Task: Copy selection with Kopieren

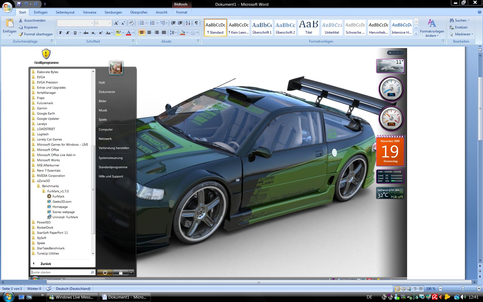Action: click(x=28, y=27)
